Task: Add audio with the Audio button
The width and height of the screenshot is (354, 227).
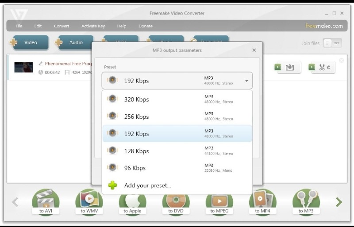Action: point(76,42)
